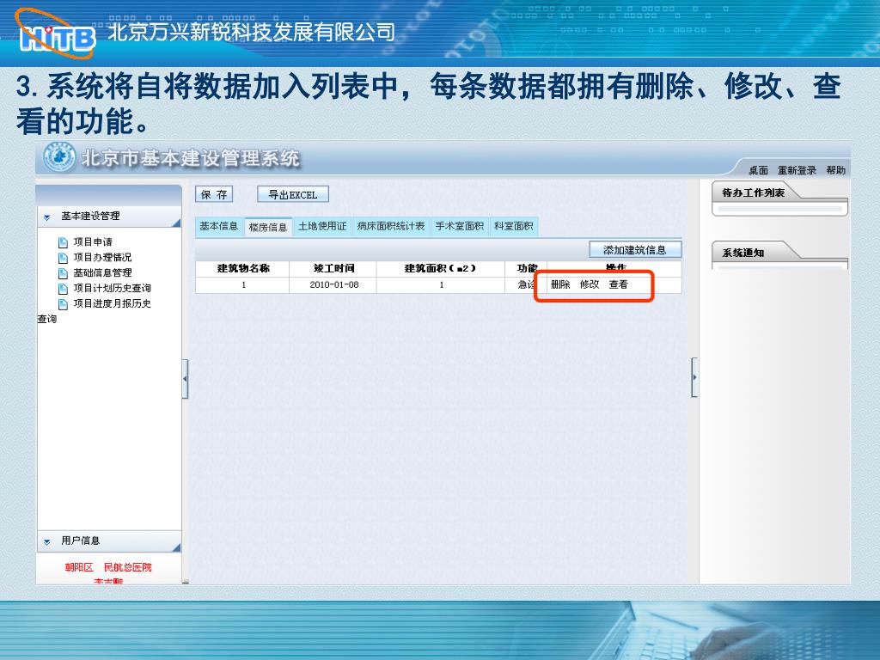
Task: Open the 科室面积 tab
Action: 514,226
